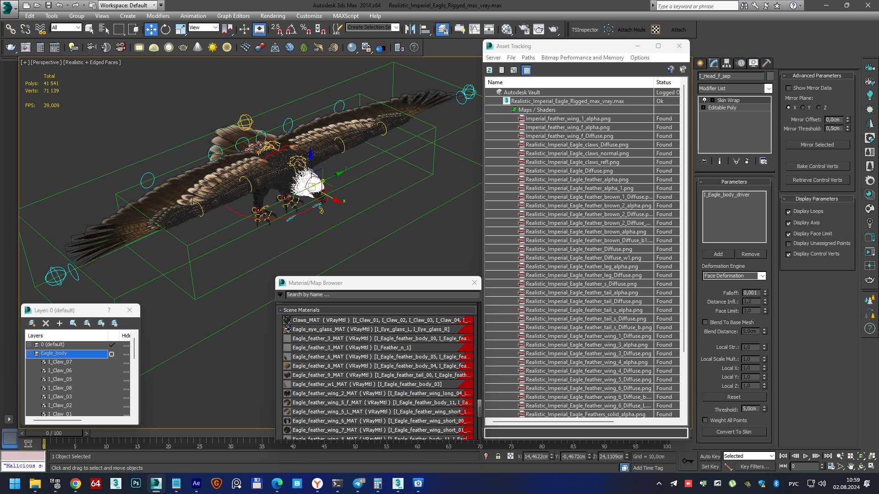Open the Selected key filter dropdown
Image resolution: width=879 pixels, height=494 pixels.
tap(749, 456)
